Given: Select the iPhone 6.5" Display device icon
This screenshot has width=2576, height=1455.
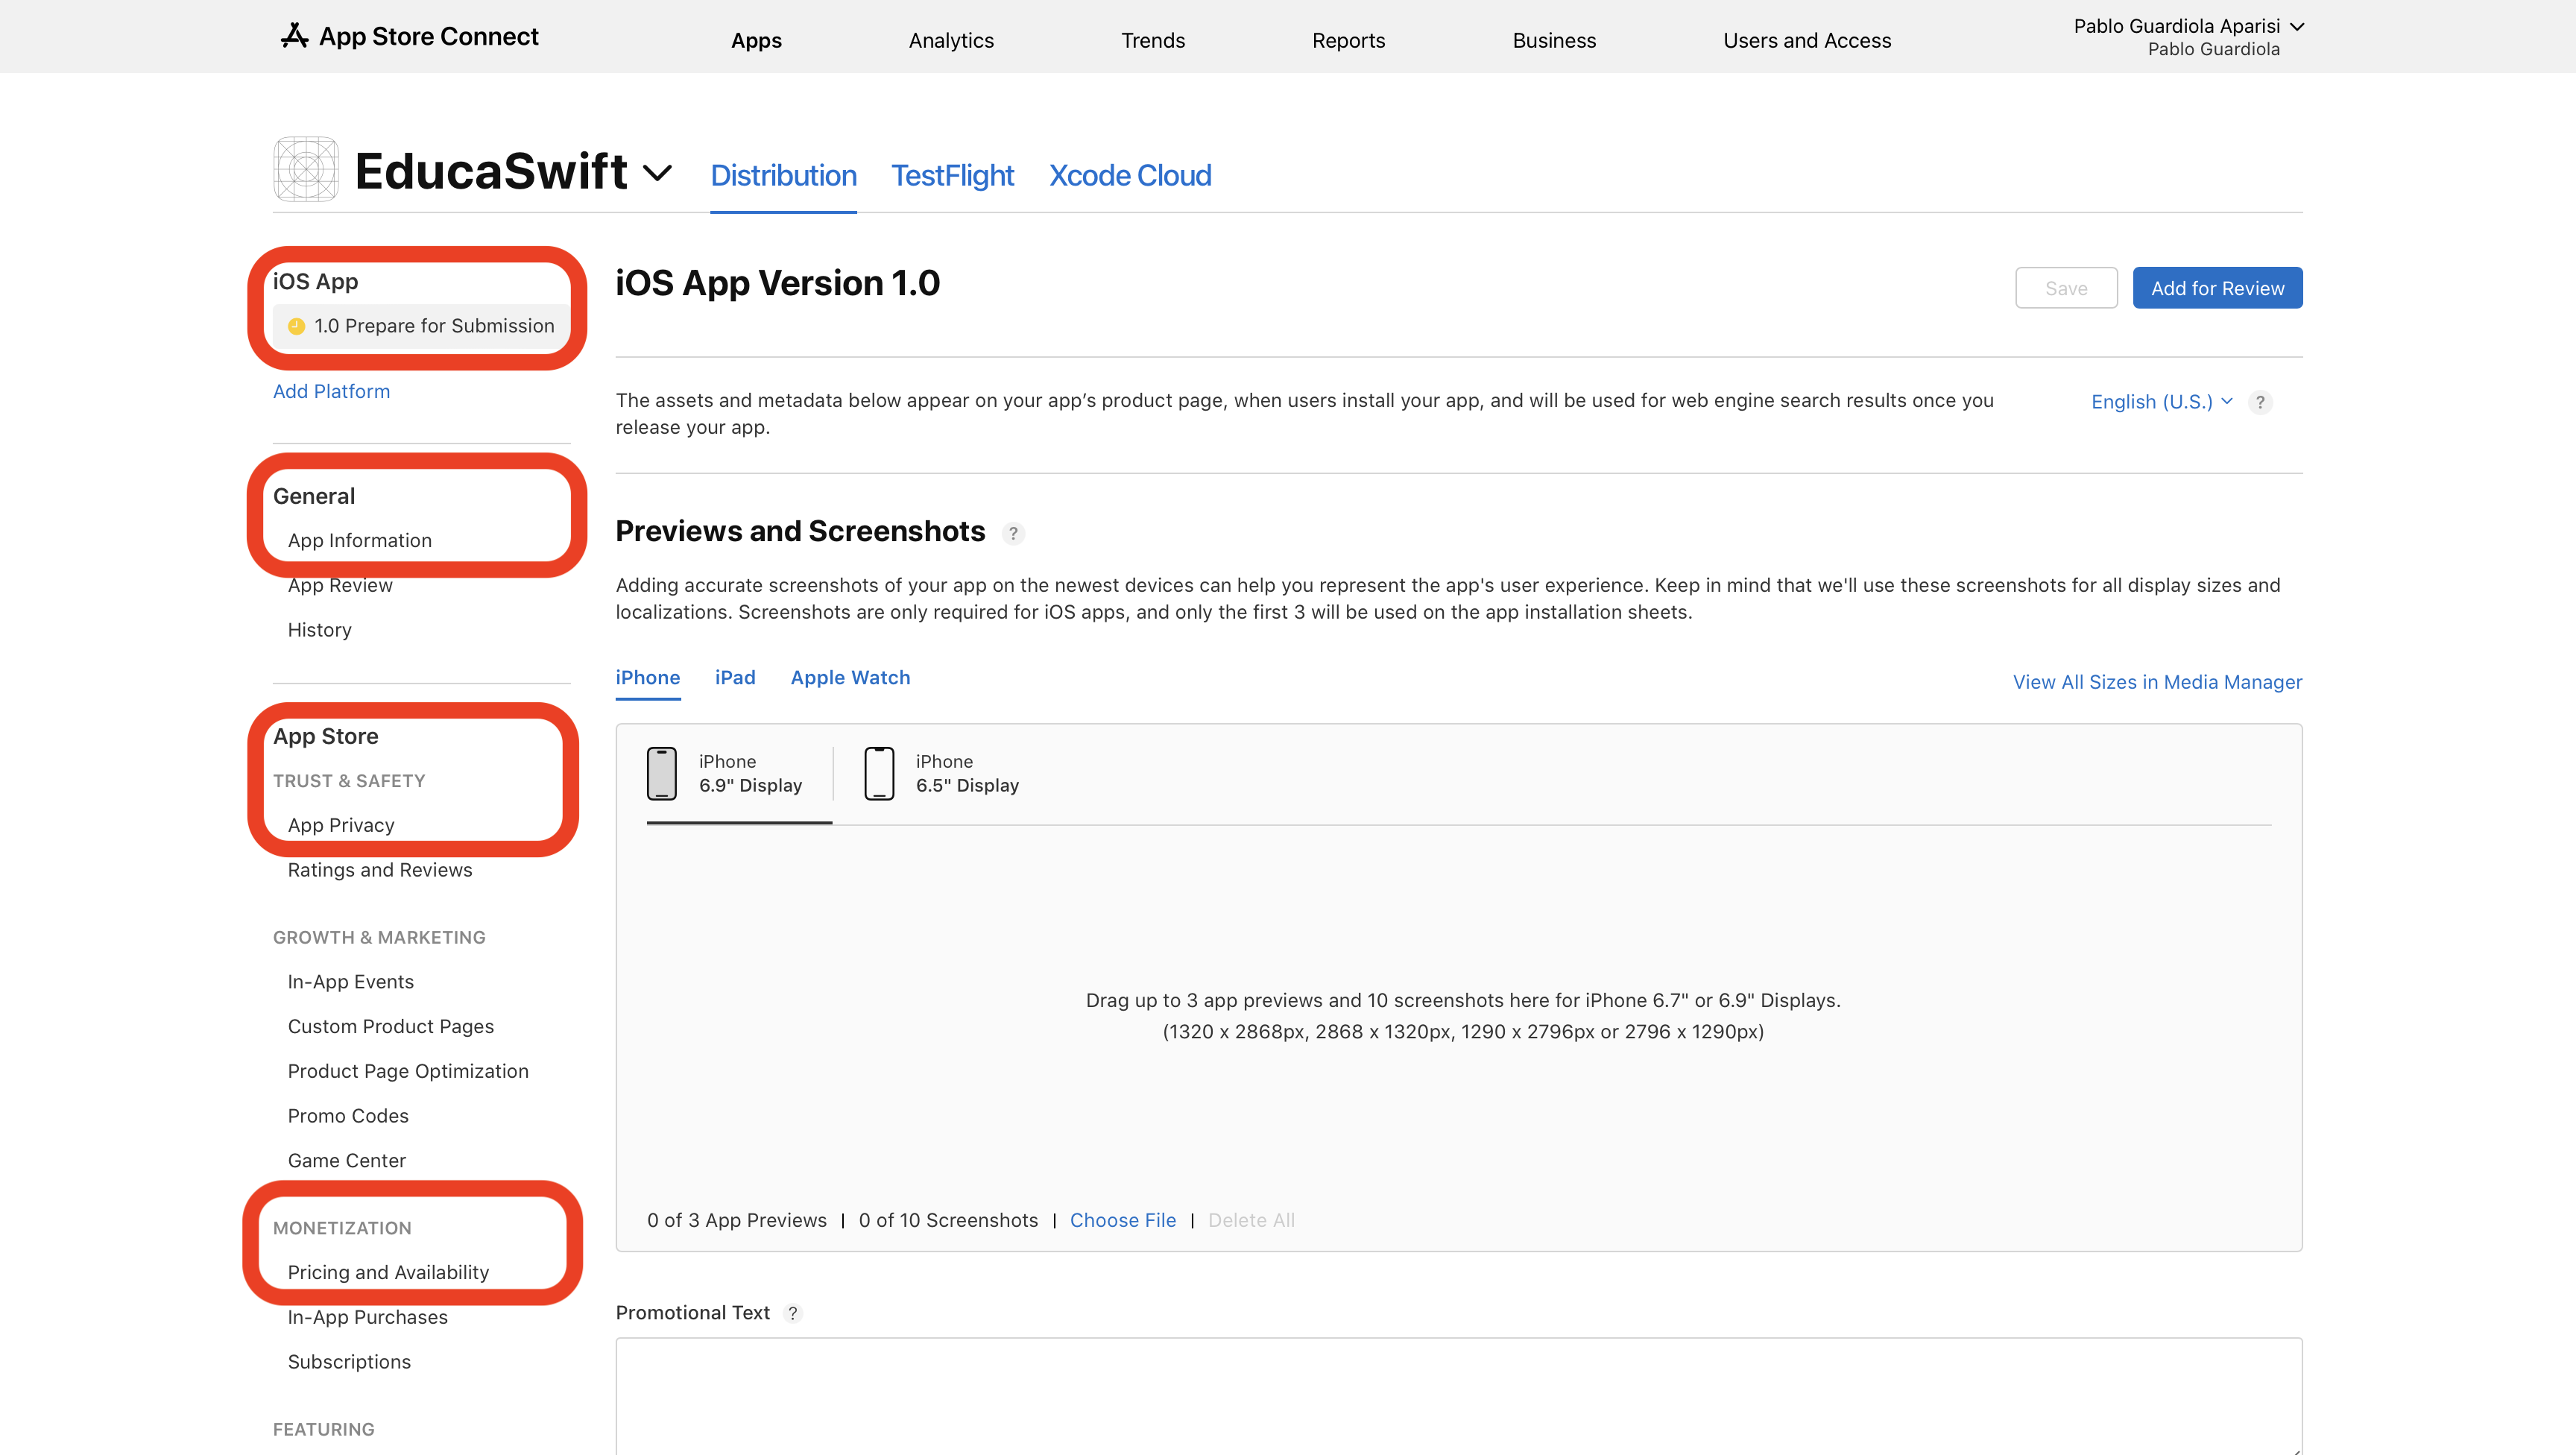Looking at the screenshot, I should 879,773.
